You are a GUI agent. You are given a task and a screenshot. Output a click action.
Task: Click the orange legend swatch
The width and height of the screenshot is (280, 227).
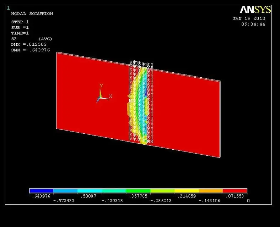point(211,191)
